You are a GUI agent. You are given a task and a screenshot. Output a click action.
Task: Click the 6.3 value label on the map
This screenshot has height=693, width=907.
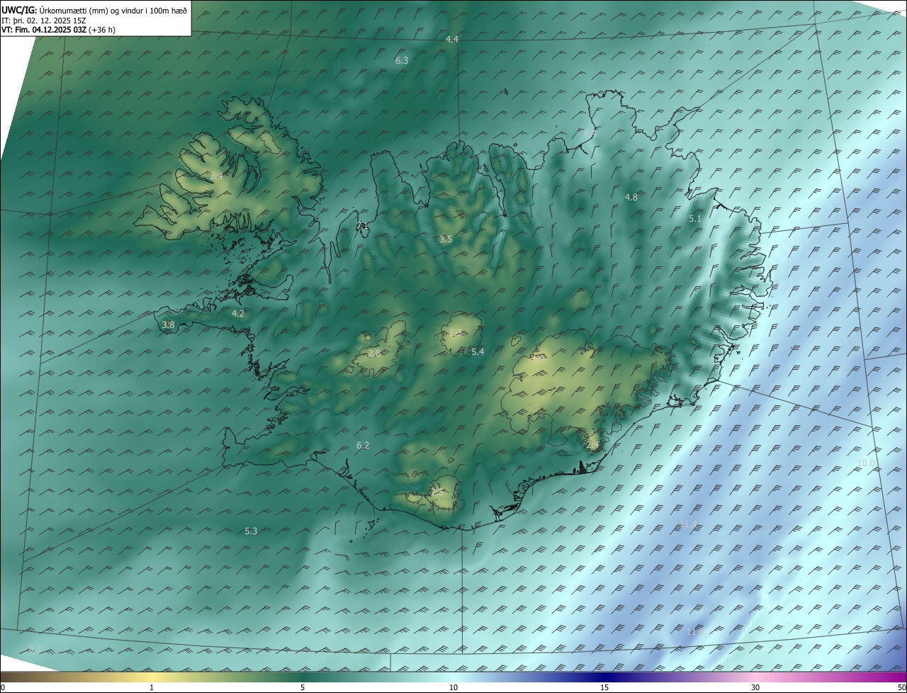[x=402, y=60]
